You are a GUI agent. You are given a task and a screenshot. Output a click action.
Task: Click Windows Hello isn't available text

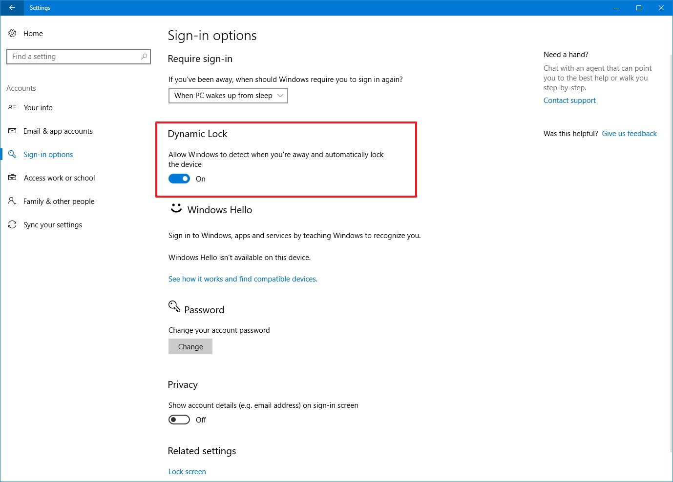[x=239, y=257]
